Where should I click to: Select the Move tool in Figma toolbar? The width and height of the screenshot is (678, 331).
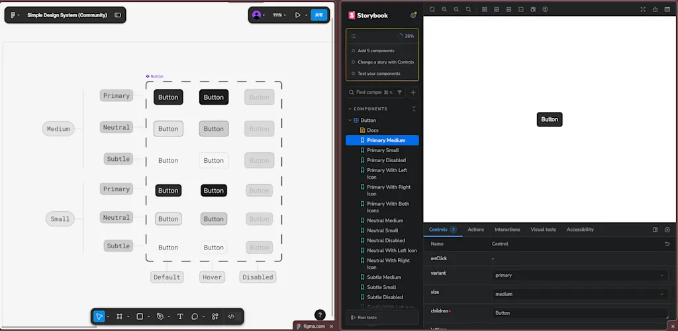(99, 316)
